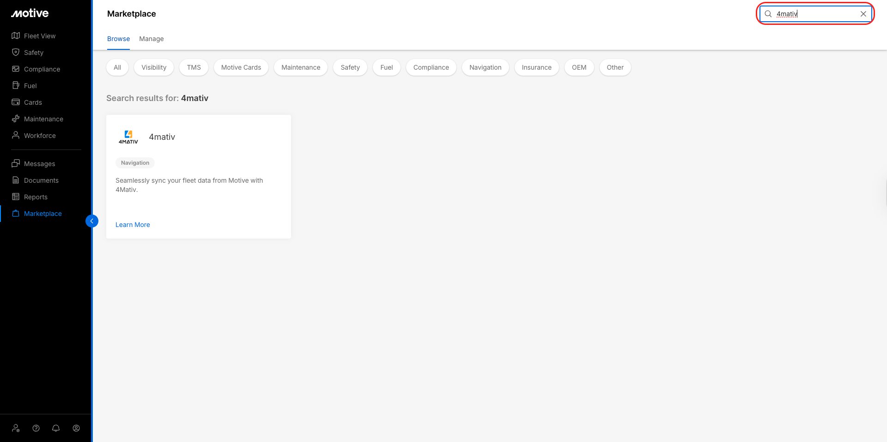
Task: Open admin user settings icon
Action: pyautogui.click(x=16, y=428)
